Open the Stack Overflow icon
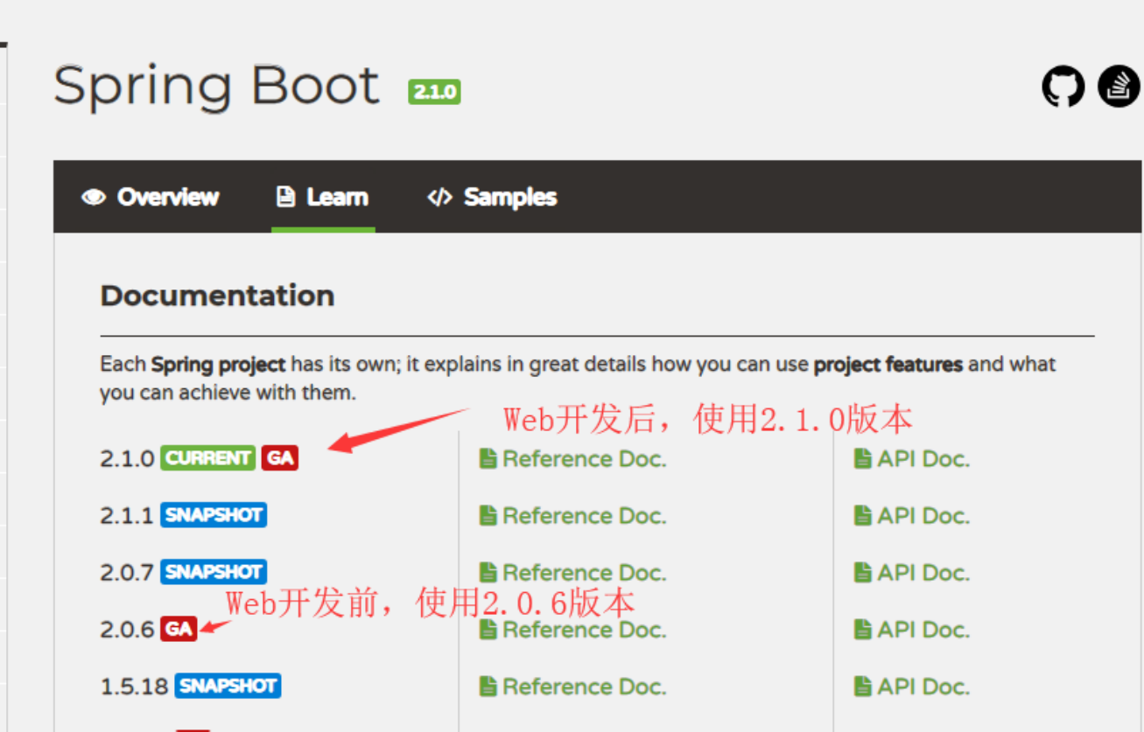The height and width of the screenshot is (732, 1144). pyautogui.click(x=1119, y=87)
